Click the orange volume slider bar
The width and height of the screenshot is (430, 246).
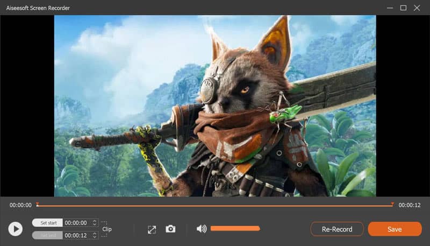235,228
